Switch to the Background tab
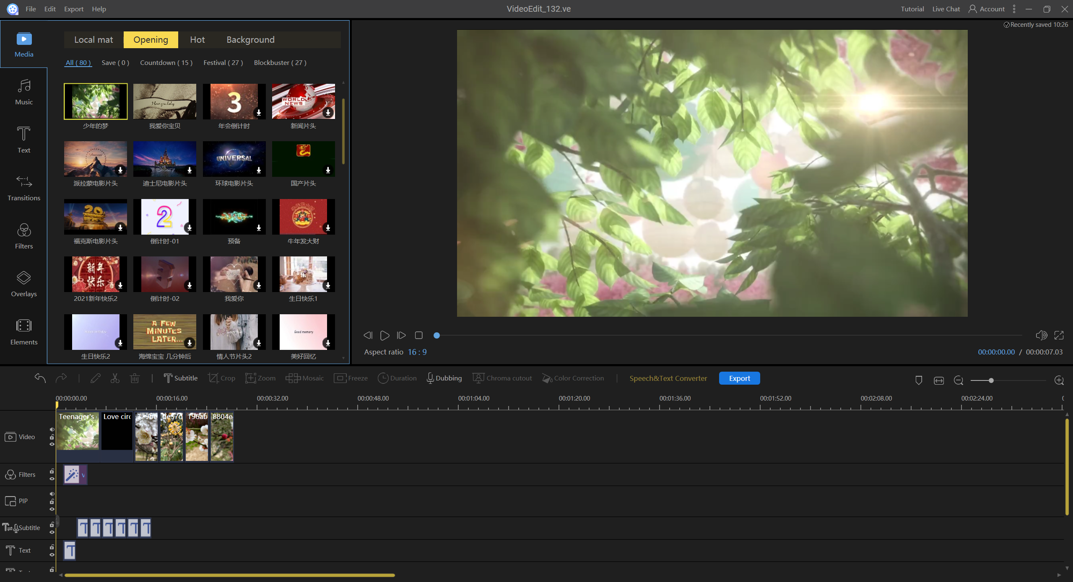 (x=250, y=39)
